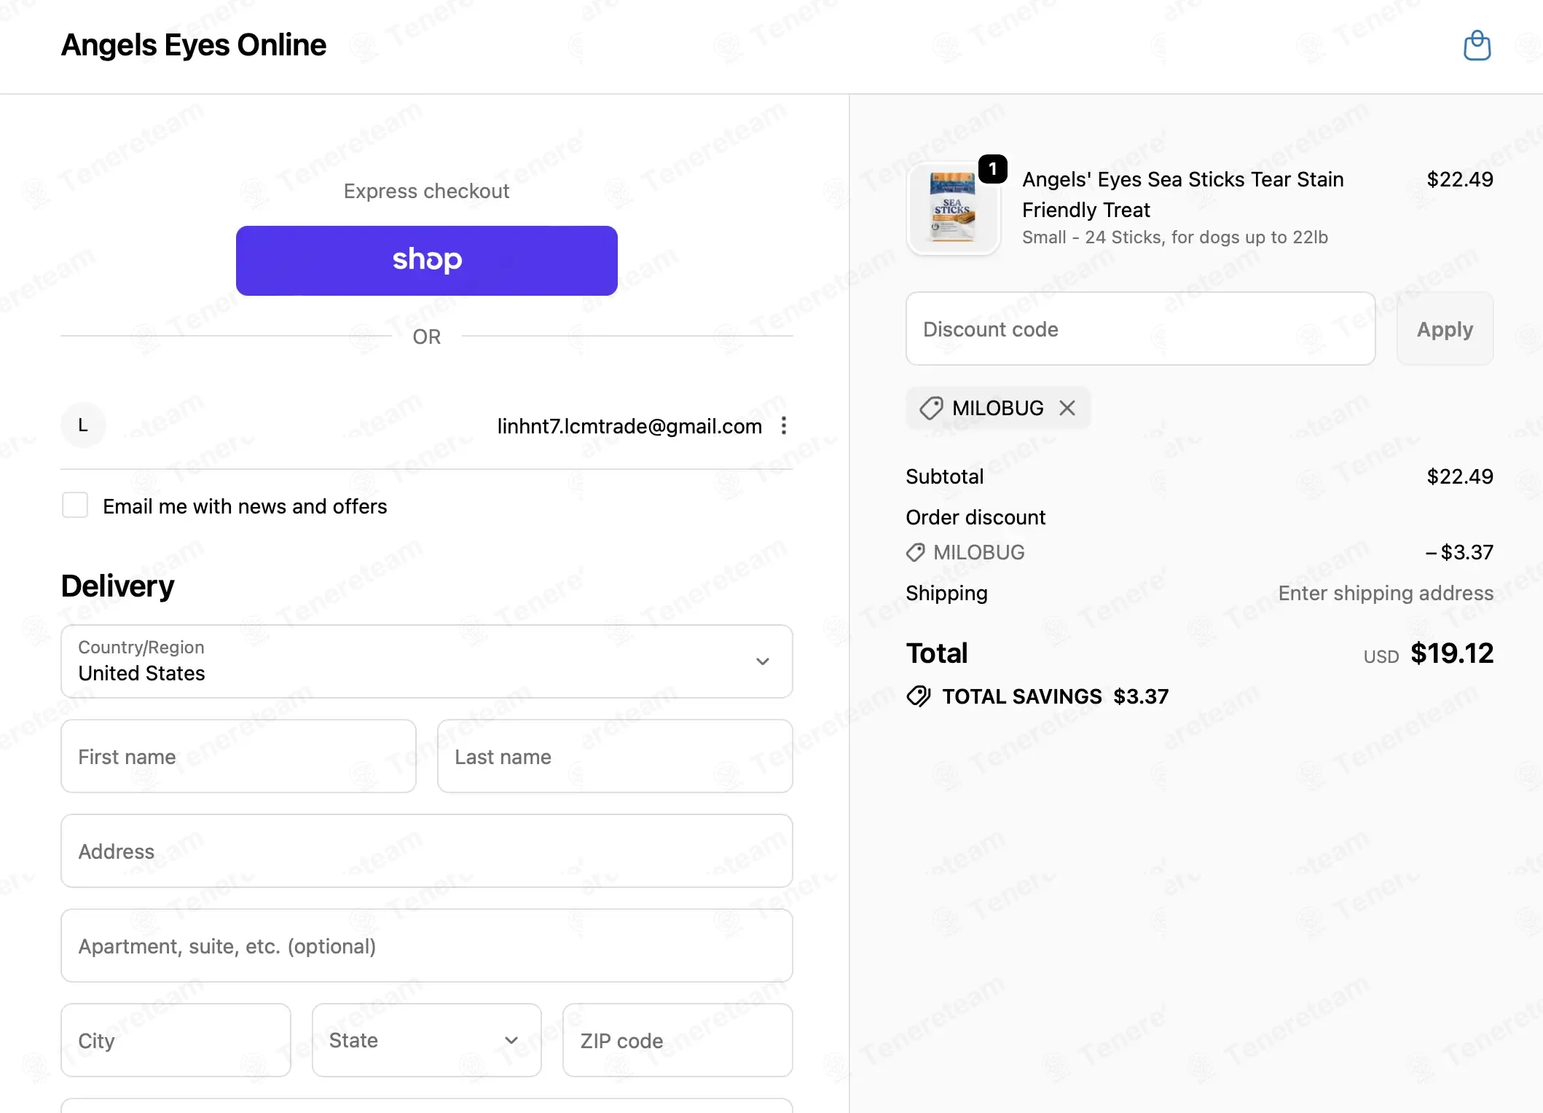Open the three-dot menu beside the email

pos(784,425)
